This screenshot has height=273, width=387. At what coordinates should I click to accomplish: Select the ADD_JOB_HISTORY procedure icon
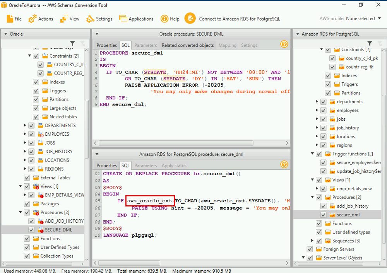pos(41,221)
